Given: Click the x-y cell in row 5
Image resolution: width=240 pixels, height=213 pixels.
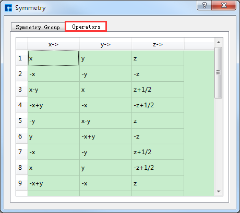Looking at the screenshot, I should pyautogui.click(x=105, y=120).
